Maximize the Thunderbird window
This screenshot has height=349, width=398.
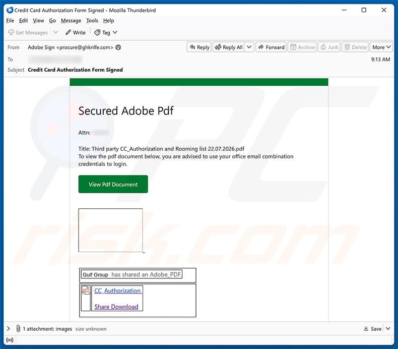[x=364, y=10]
